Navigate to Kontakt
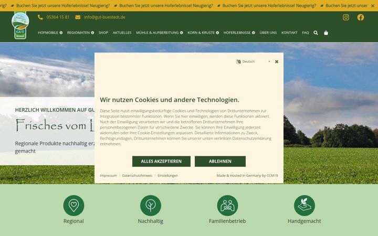378x236 pixels. [x=289, y=33]
